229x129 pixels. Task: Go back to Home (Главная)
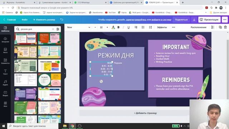[x=10, y=20]
